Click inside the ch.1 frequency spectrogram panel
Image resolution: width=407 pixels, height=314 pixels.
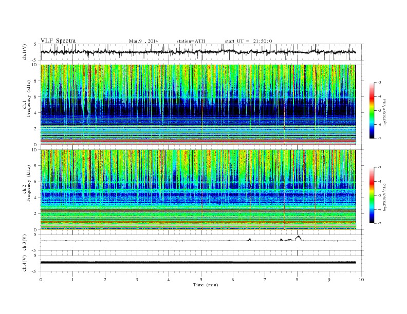pos(198,105)
